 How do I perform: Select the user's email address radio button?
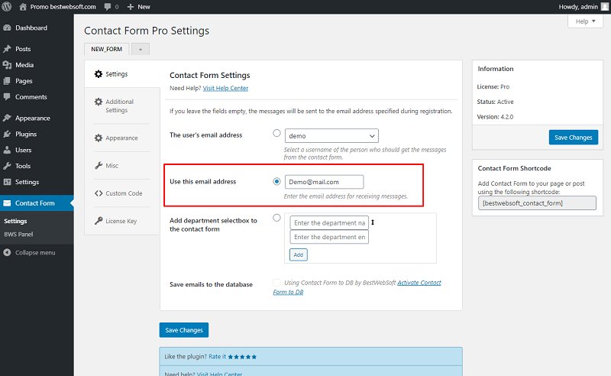point(276,133)
